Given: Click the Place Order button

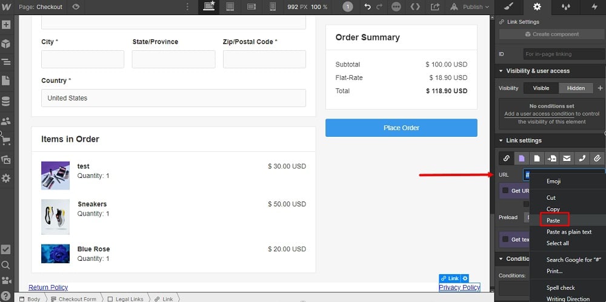Looking at the screenshot, I should (401, 128).
